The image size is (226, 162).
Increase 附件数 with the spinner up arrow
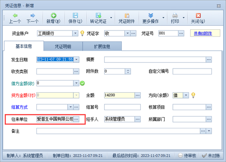pyautogui.click(x=128, y=70)
